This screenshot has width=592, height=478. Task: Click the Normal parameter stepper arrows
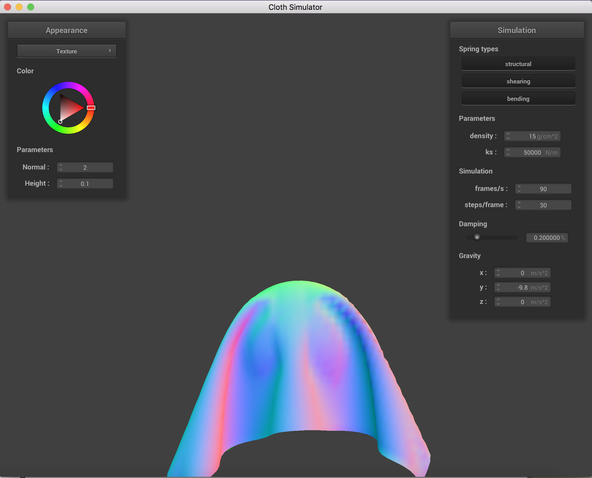coord(61,167)
